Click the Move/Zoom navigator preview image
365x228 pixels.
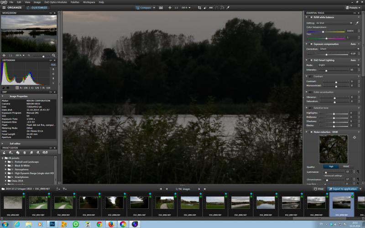coord(29,33)
